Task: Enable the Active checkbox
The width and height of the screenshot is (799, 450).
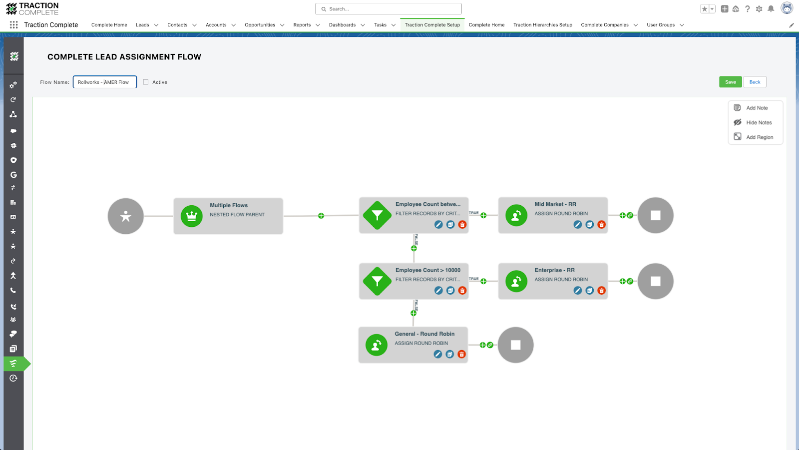Action: click(146, 82)
